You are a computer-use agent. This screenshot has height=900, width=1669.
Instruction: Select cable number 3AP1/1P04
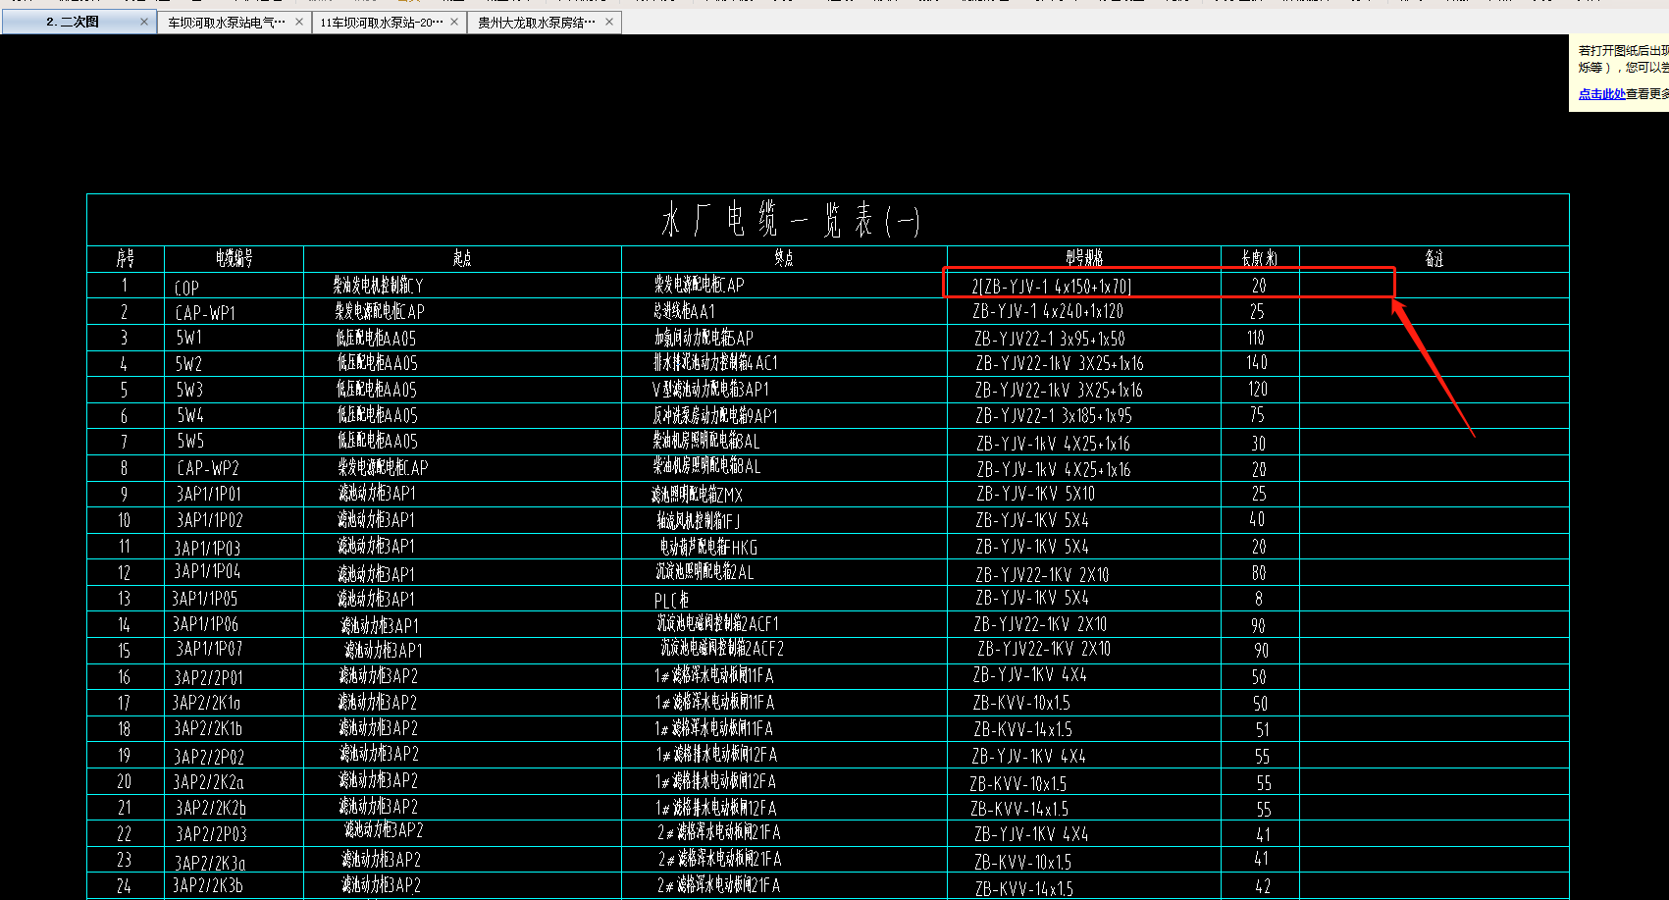pyautogui.click(x=207, y=571)
